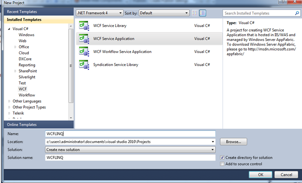The height and width of the screenshot is (183, 302).
Task: Select the DXCore template category
Action: (25, 59)
